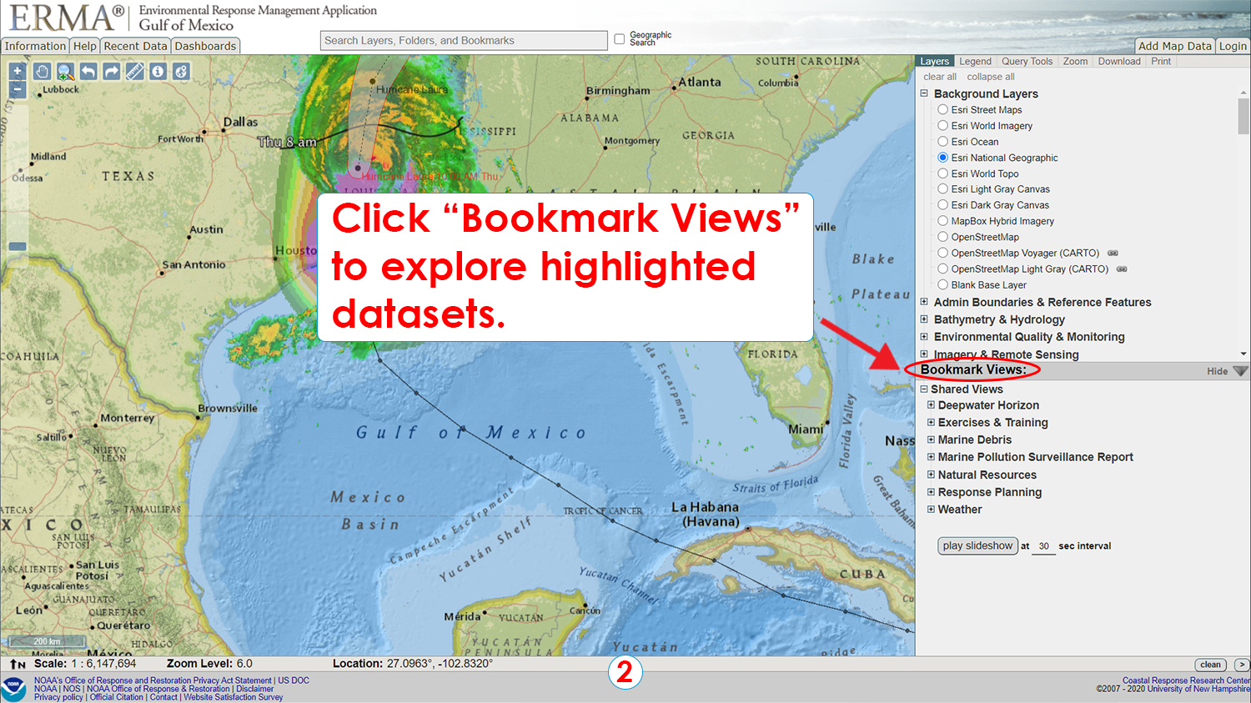The width and height of the screenshot is (1251, 703).
Task: Switch to the Legend tab
Action: (974, 61)
